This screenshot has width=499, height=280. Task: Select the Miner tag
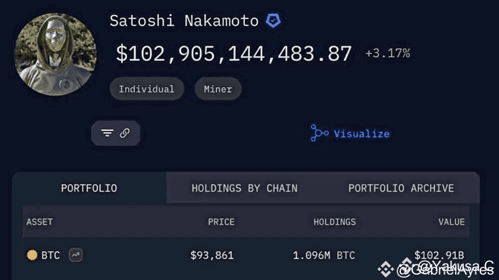[218, 89]
